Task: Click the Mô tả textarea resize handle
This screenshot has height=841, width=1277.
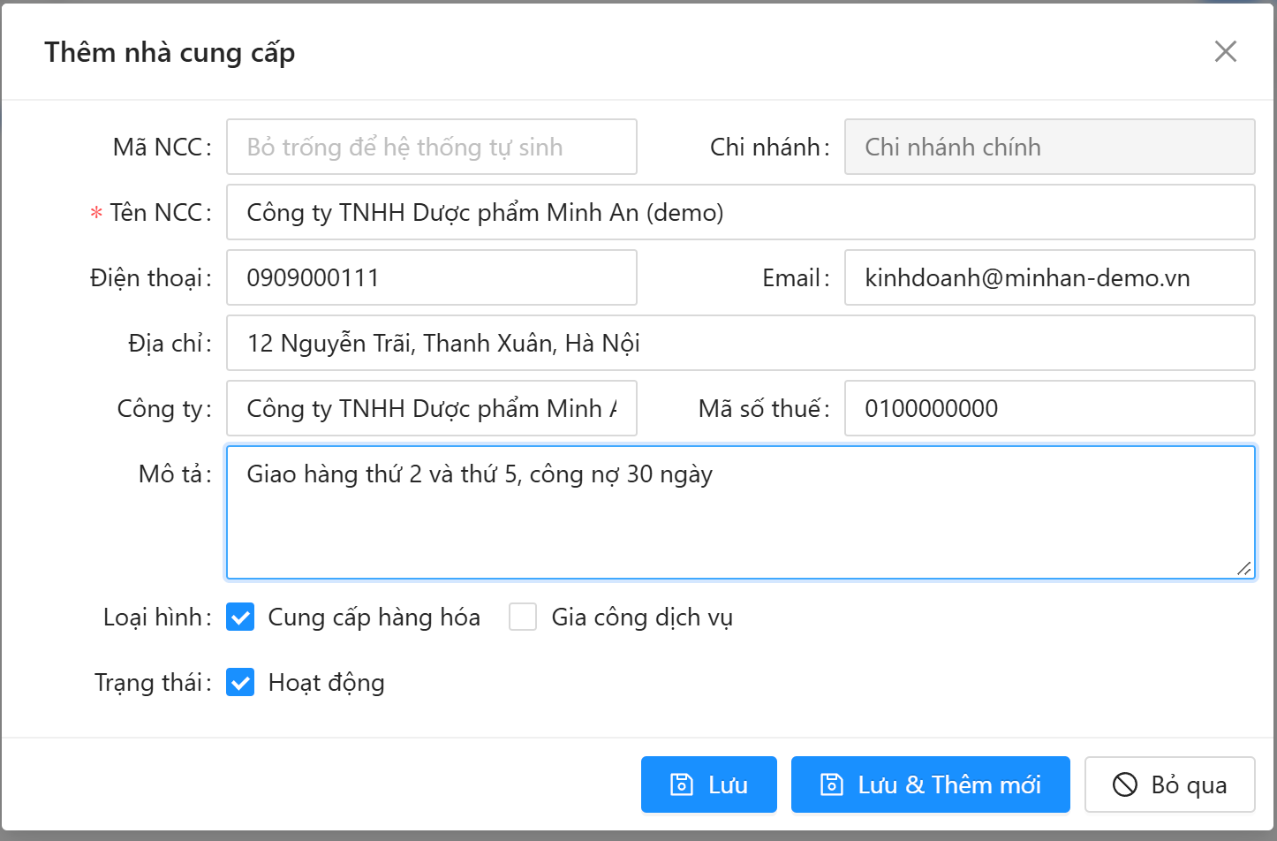Action: pyautogui.click(x=1243, y=568)
